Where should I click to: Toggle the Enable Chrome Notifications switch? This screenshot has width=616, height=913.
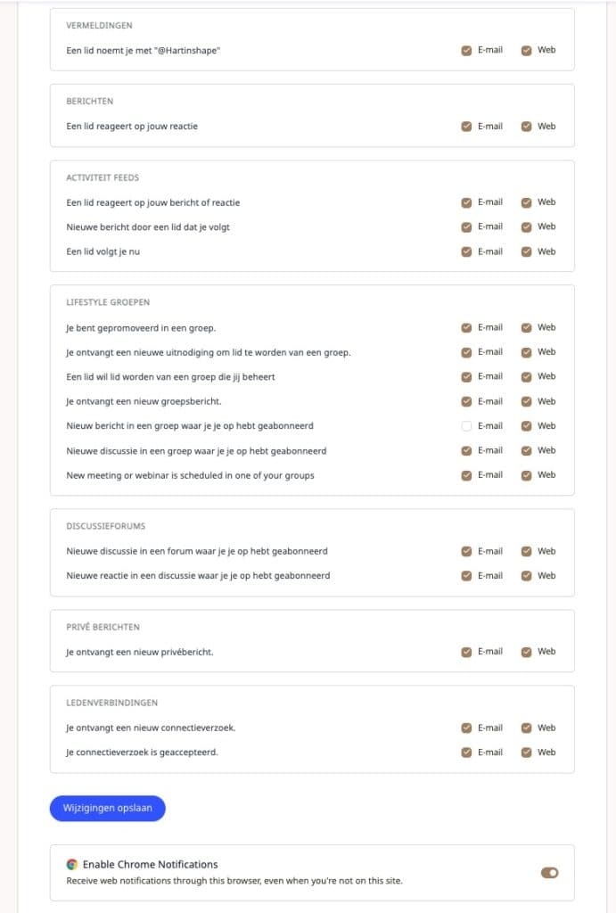point(550,872)
